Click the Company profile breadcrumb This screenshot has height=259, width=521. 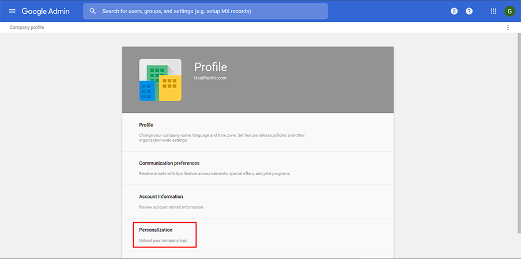27,28
